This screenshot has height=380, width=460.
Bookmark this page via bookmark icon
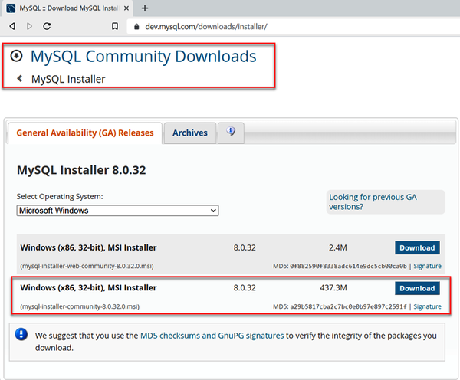tap(115, 26)
